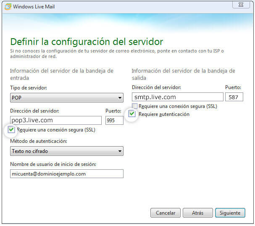Screen dimensions: 255x226
Task: Click the incoming port 995 field
Action: coord(114,120)
